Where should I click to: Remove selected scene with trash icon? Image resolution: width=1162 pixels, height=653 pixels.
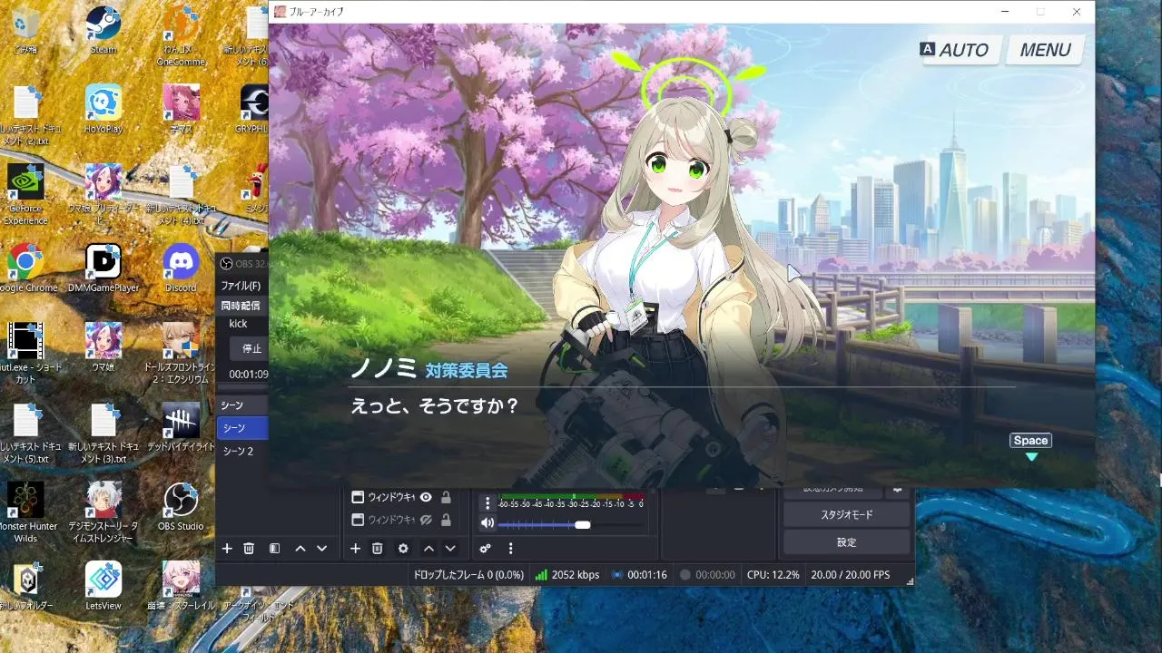tap(249, 549)
